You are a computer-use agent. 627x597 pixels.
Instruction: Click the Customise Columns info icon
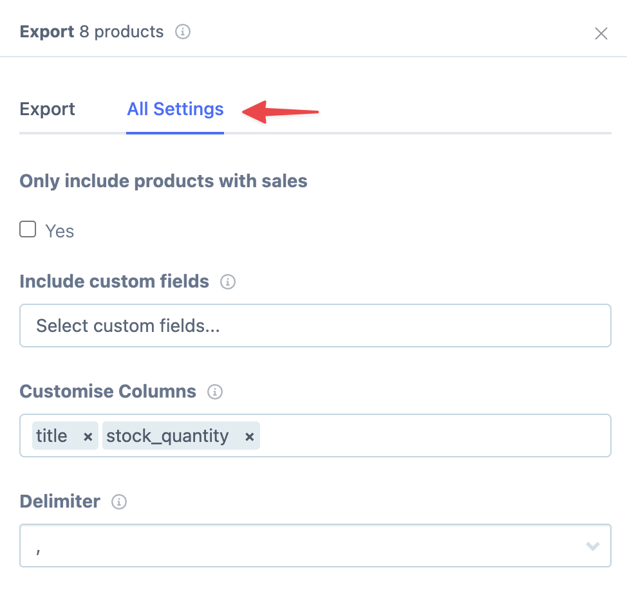tap(215, 392)
